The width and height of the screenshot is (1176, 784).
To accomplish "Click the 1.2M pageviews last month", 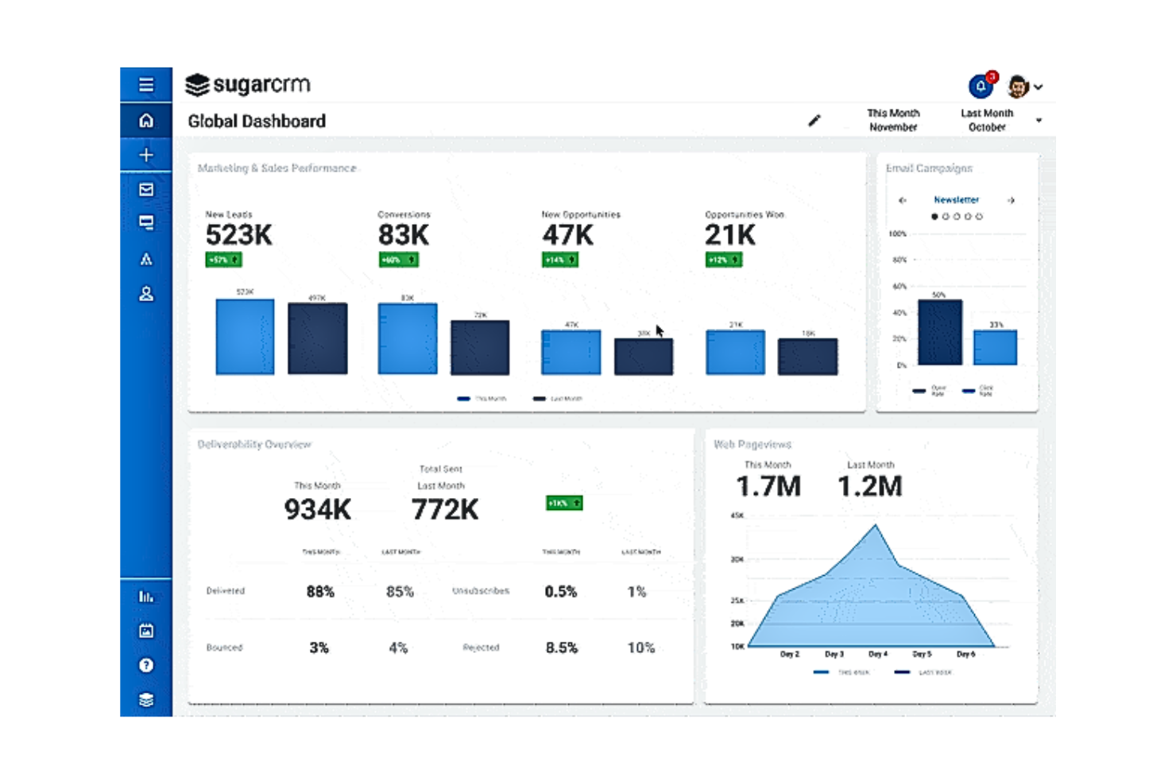I will pos(870,486).
